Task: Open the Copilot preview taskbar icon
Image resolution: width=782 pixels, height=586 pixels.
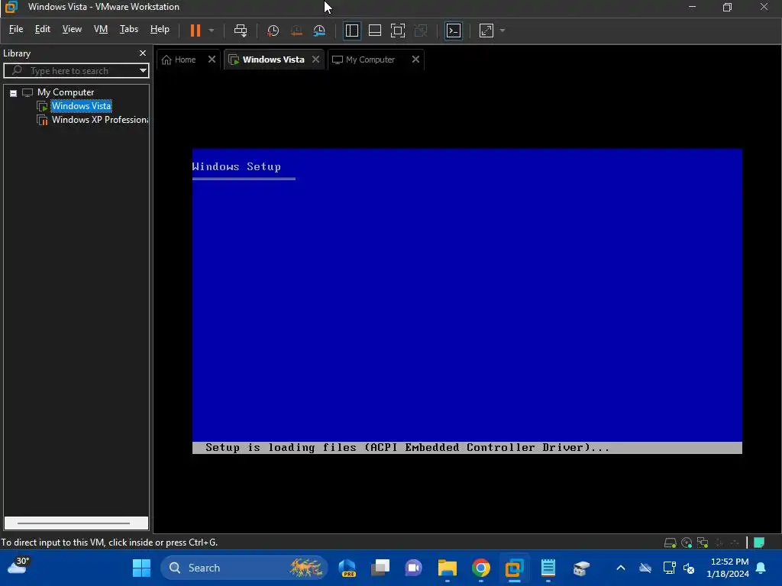Action: pyautogui.click(x=347, y=568)
